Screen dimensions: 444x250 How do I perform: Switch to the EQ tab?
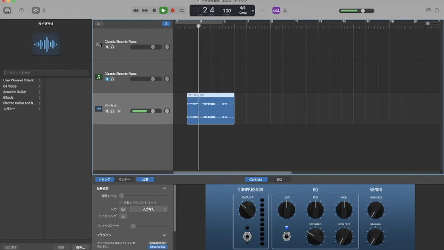coord(279,179)
